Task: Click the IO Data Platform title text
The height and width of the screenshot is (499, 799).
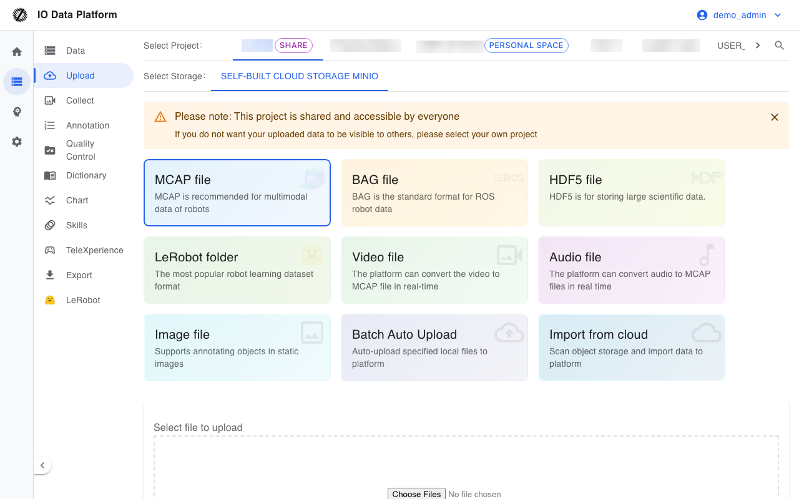Action: pos(77,15)
